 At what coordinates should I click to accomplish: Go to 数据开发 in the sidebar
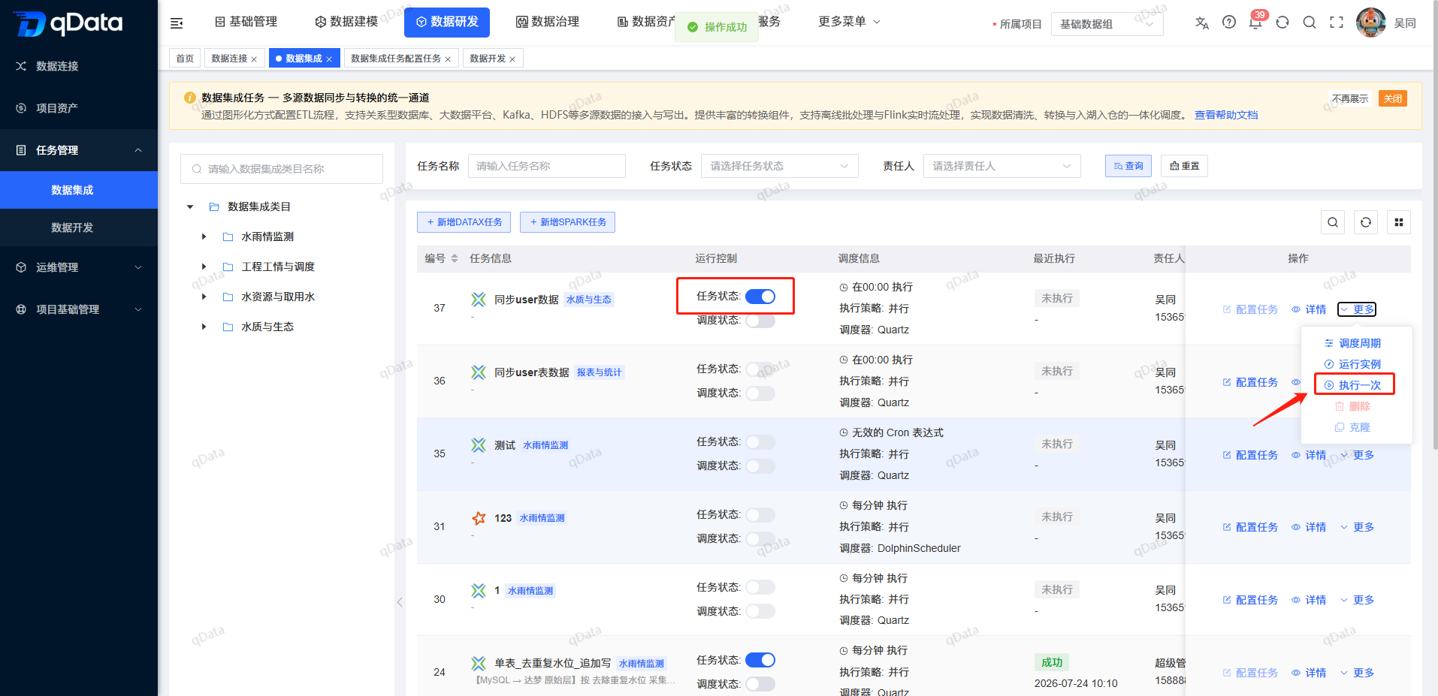(79, 227)
